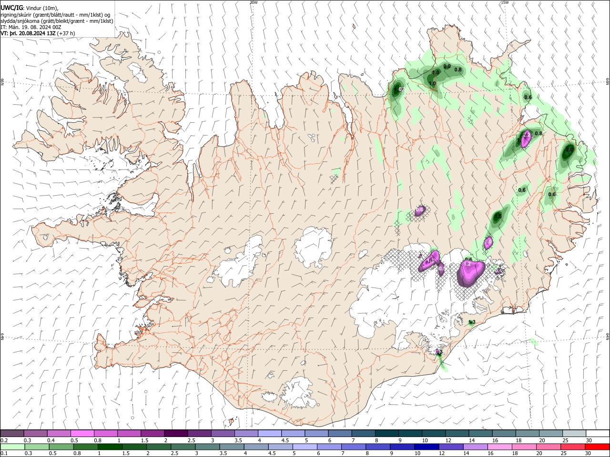The height and width of the screenshot is (457, 610).
Task: Click the 'rigning/skúrir' legend description line
Action: (x=55, y=15)
